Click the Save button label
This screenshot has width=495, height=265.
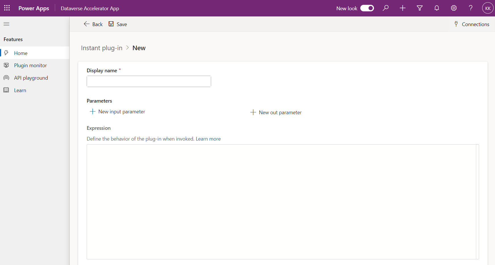122,24
